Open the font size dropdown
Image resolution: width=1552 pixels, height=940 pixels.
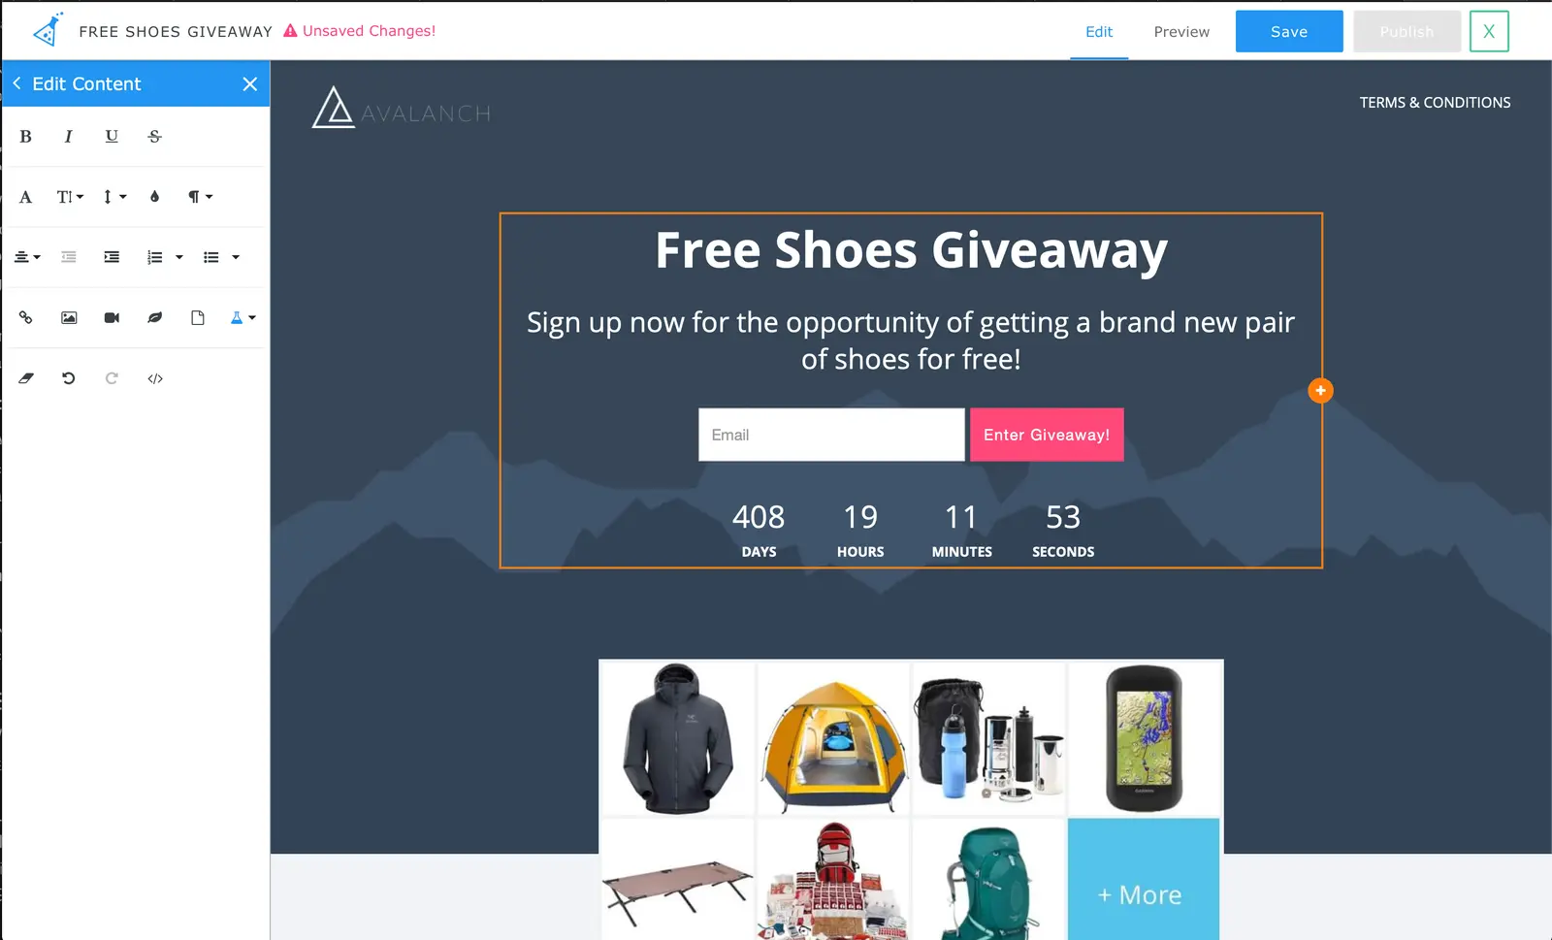pos(70,197)
